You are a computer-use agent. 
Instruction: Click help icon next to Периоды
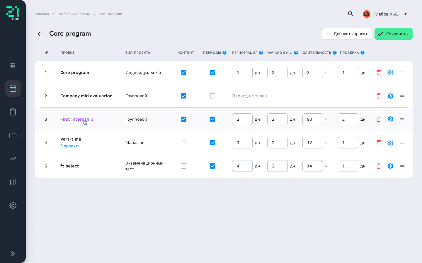pos(224,53)
